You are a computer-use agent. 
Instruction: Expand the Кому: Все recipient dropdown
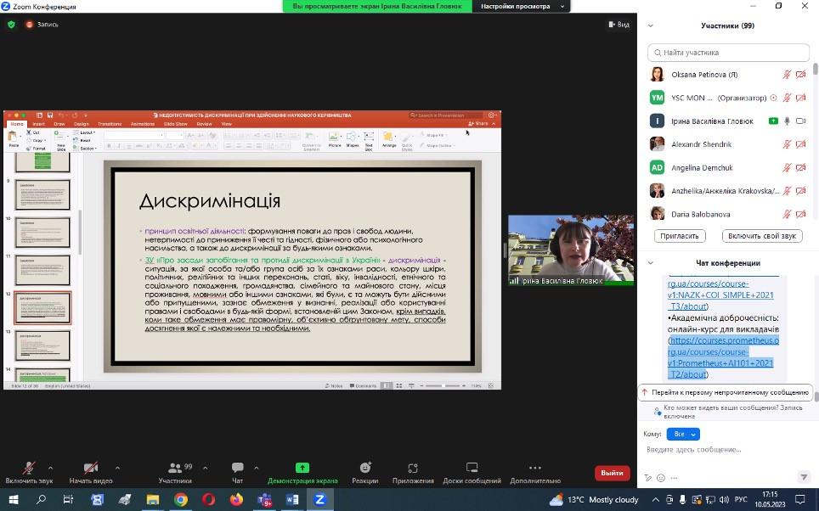pyautogui.click(x=682, y=434)
